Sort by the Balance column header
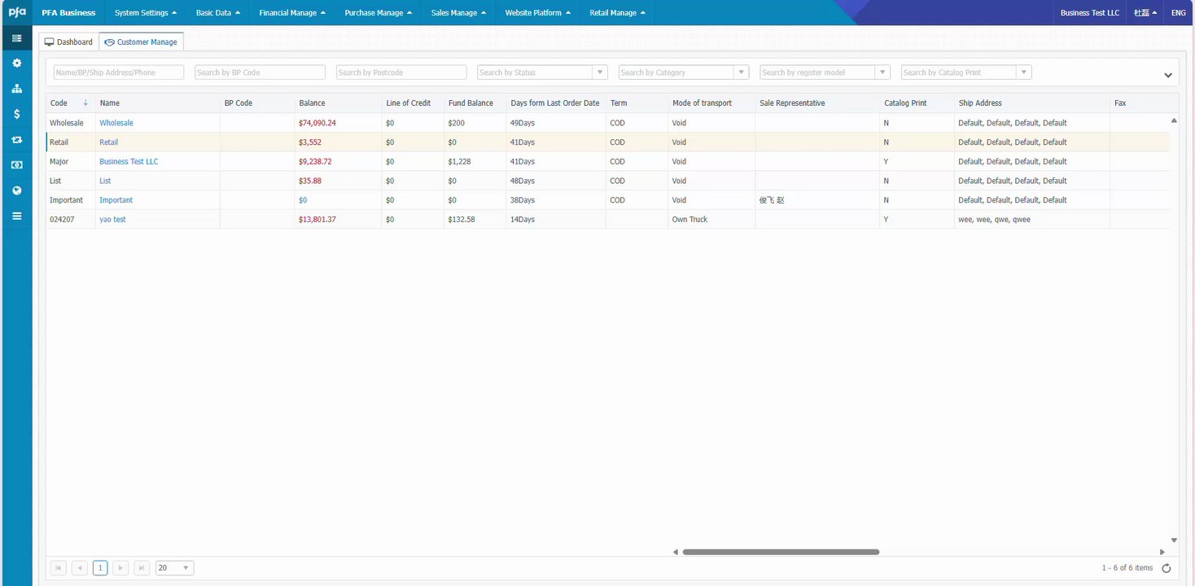 tap(312, 103)
